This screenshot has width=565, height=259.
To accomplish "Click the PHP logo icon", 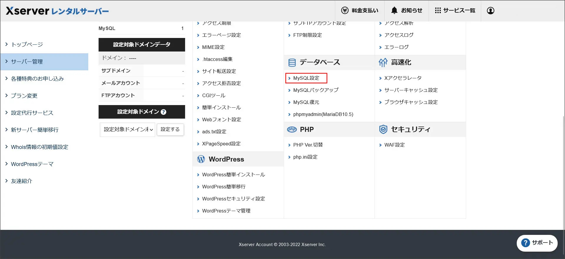I will tap(292, 129).
